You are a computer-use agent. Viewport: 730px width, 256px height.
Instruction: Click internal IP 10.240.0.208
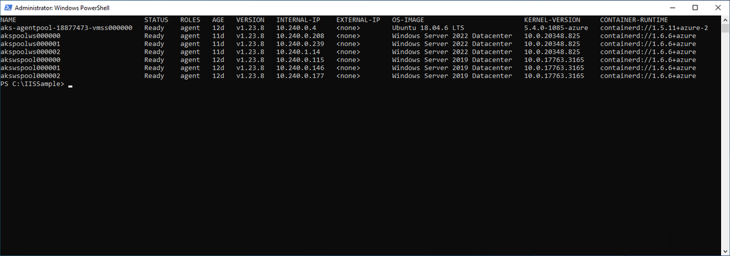(x=300, y=36)
